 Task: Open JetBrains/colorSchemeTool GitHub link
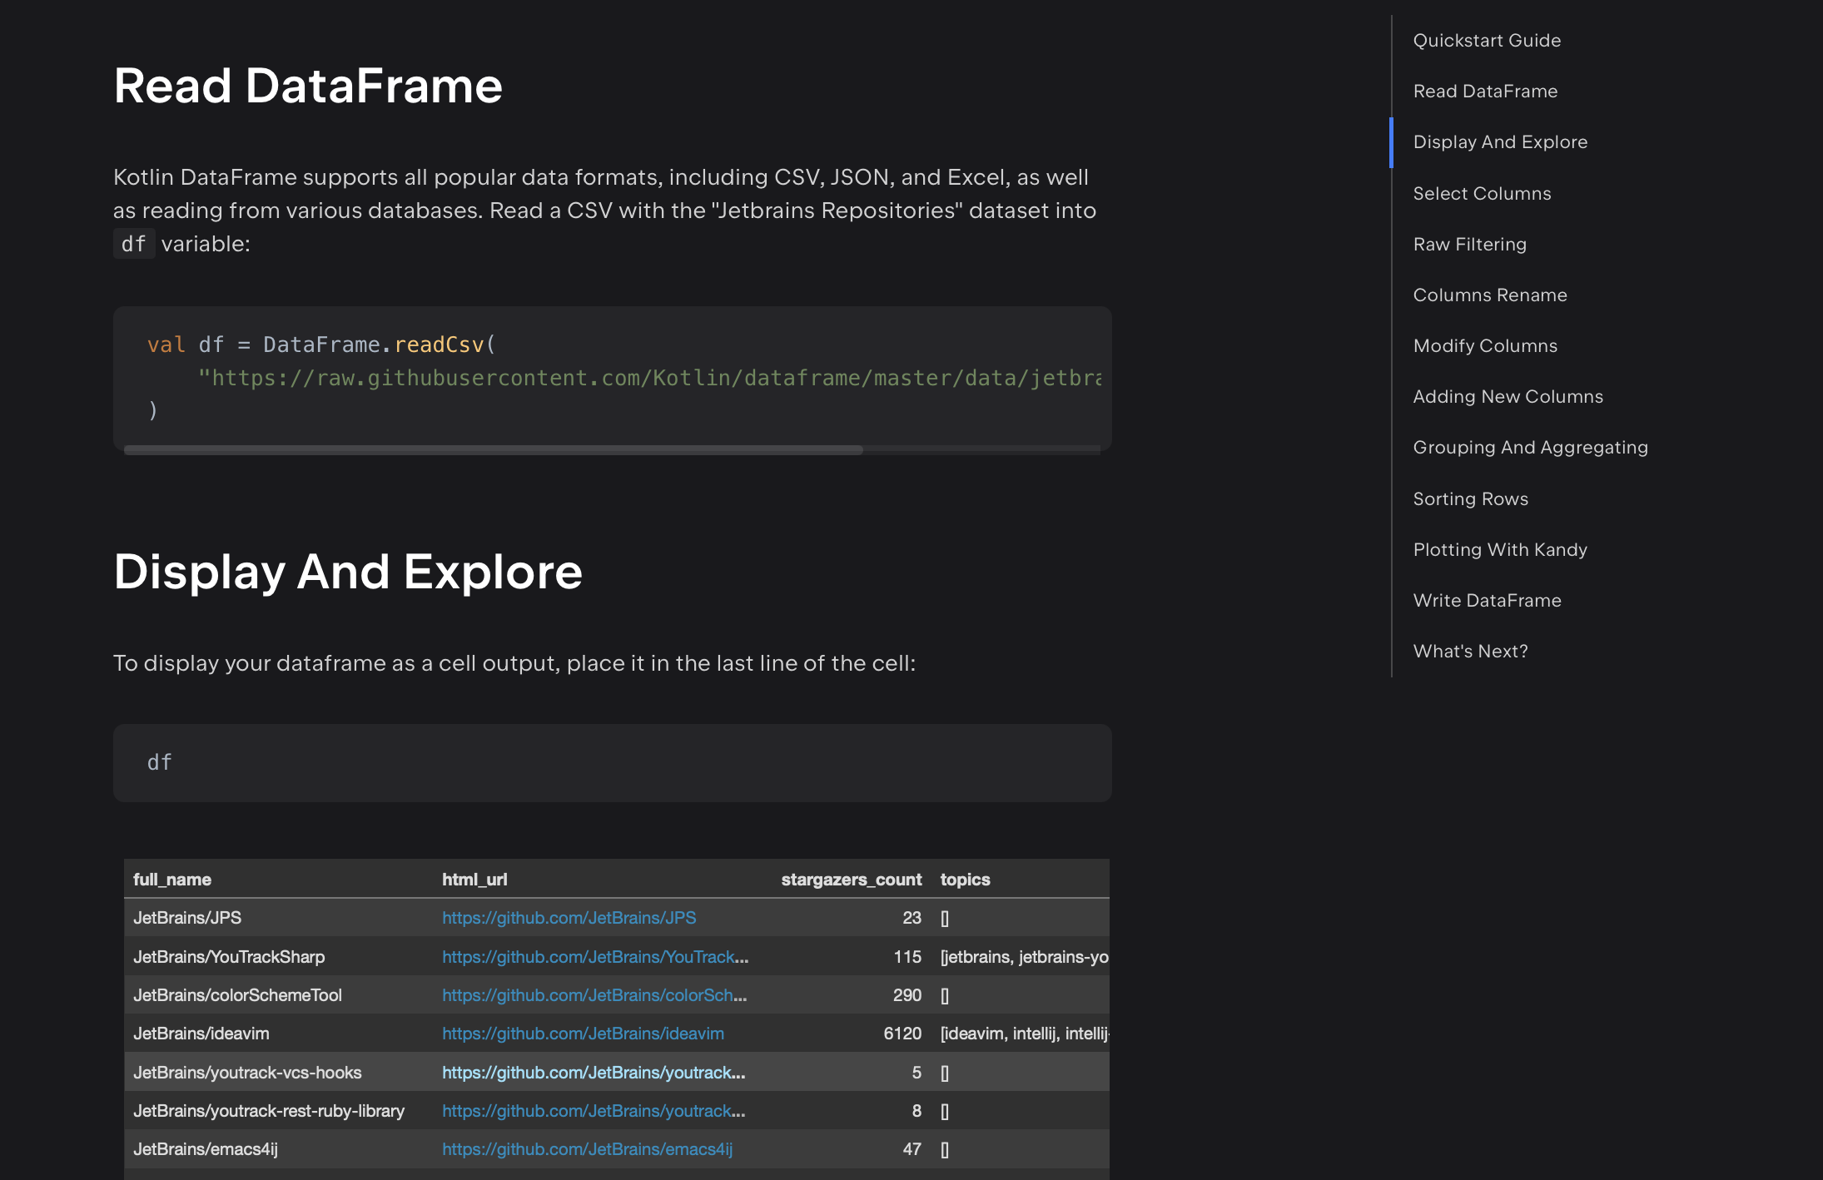click(594, 994)
